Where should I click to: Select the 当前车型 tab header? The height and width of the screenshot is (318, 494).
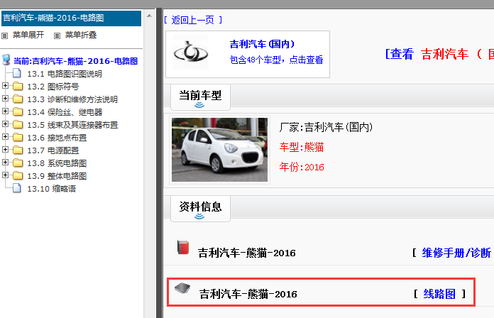[200, 97]
